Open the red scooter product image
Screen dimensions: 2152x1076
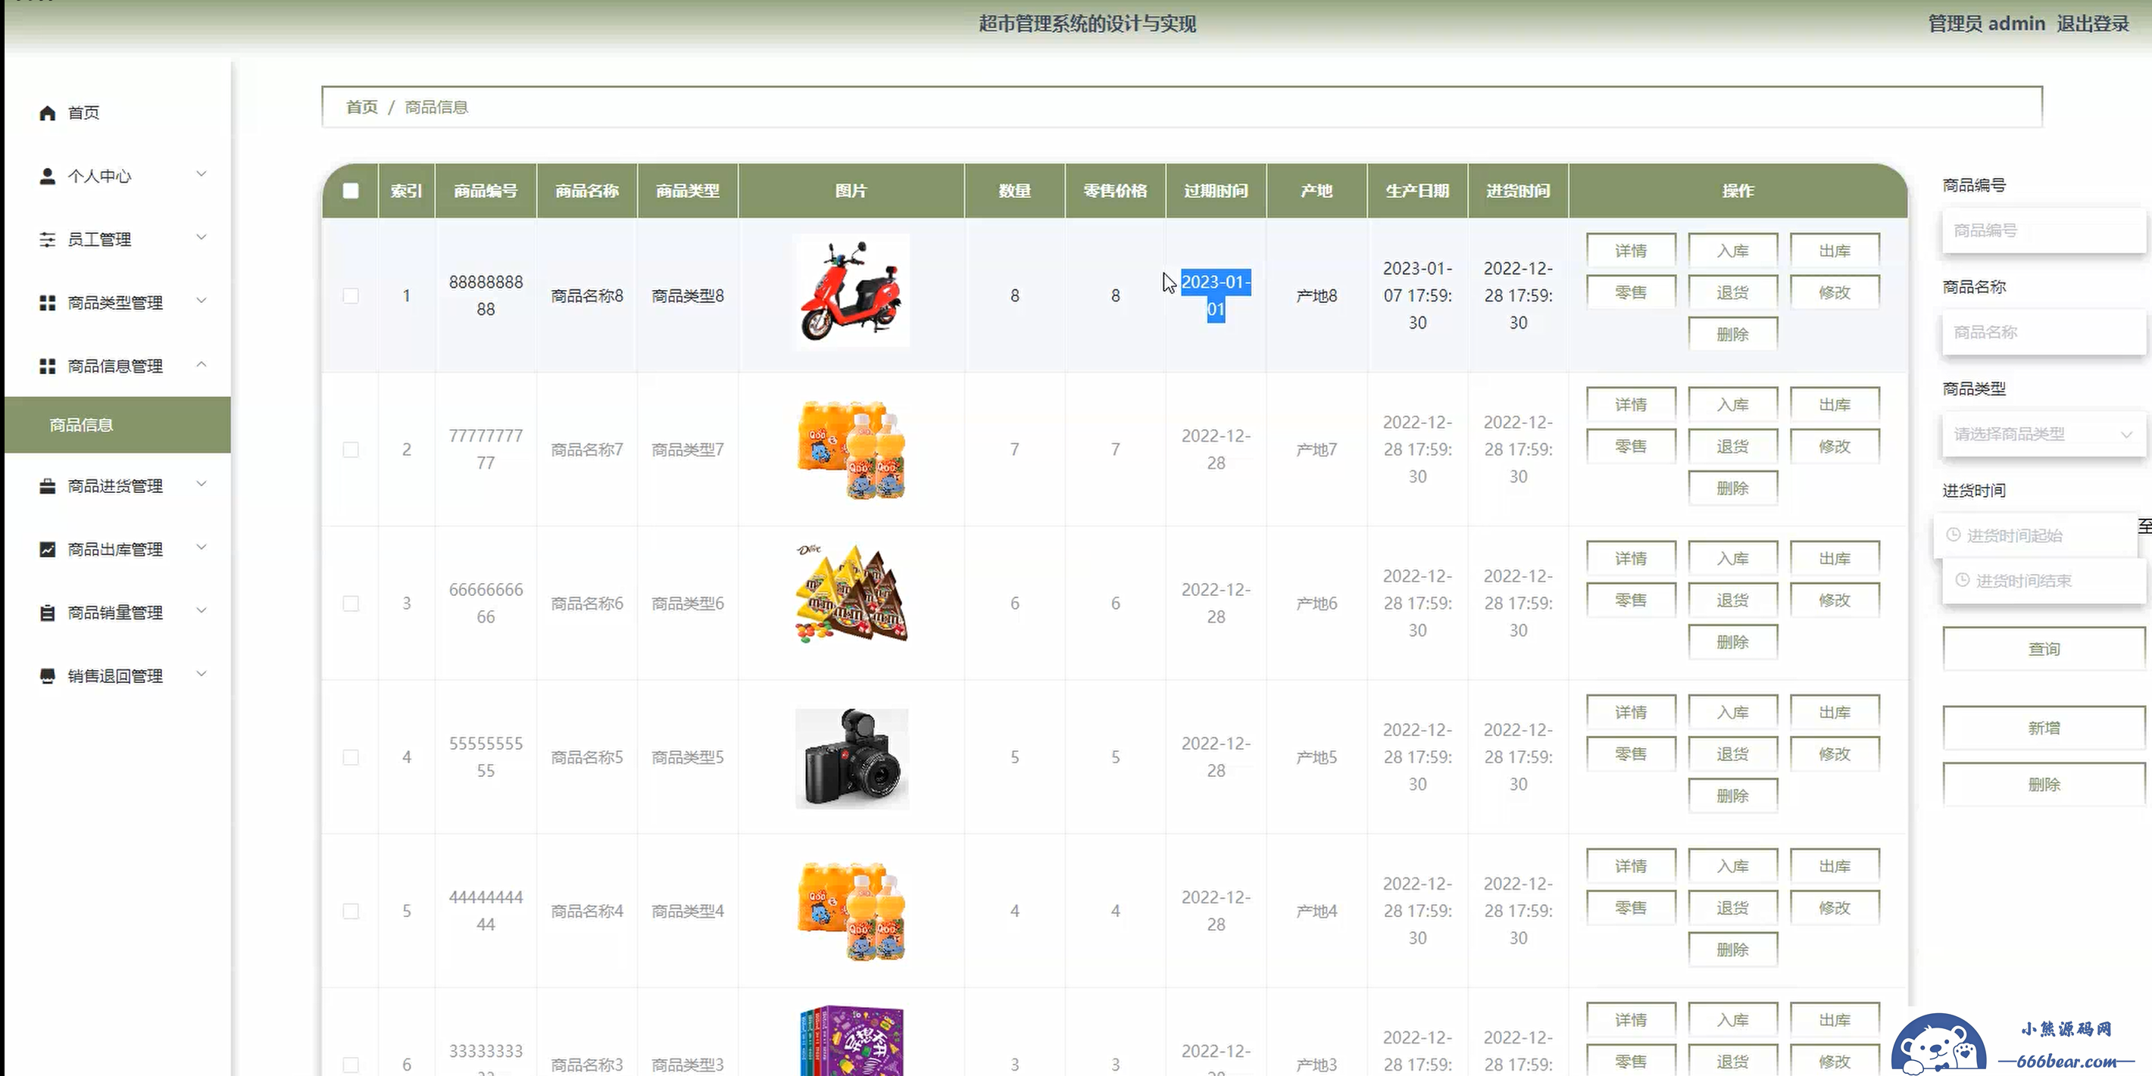851,291
